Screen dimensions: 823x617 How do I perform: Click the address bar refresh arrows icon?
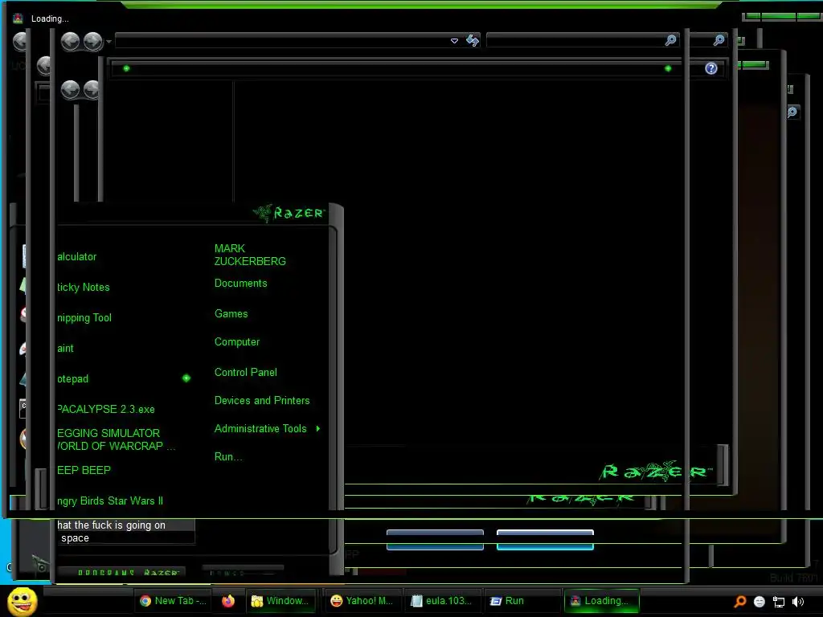pyautogui.click(x=473, y=40)
